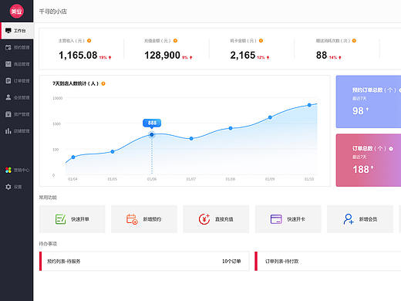
Task: Click the 128,900 recharge amount value
Action: pos(162,55)
